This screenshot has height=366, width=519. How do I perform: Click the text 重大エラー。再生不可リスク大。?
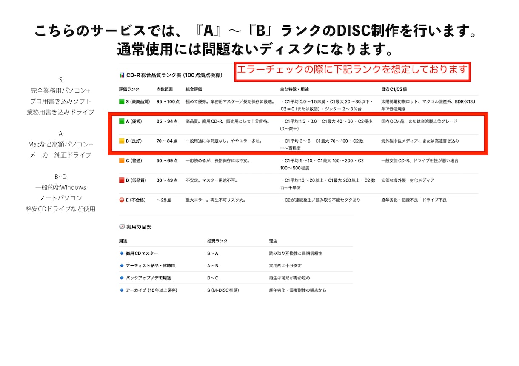point(215,200)
